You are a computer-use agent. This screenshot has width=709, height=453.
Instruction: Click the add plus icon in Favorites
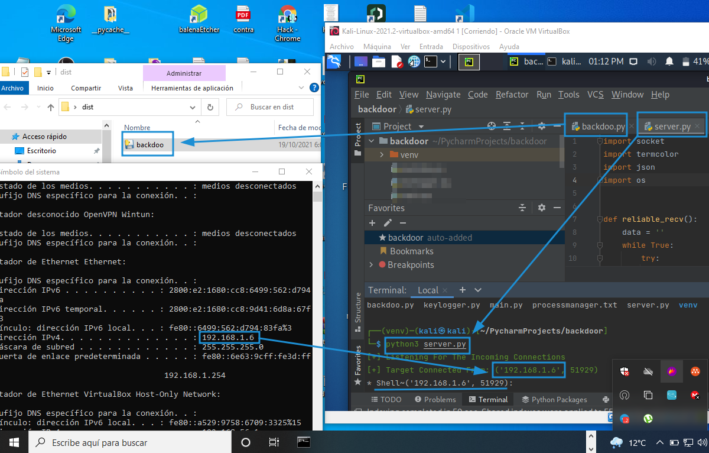(372, 223)
